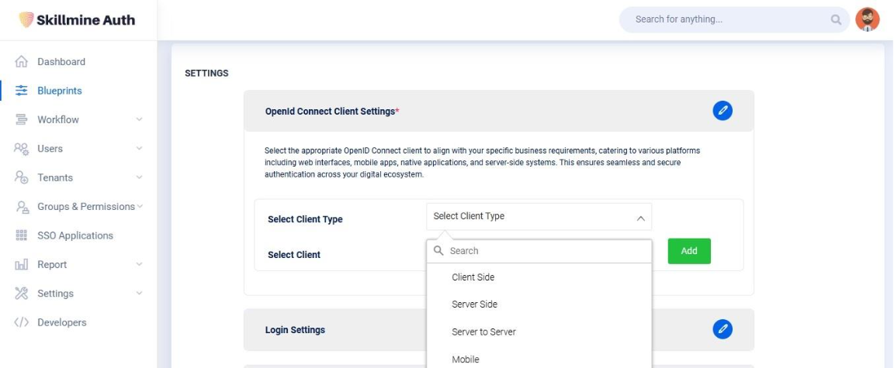Viewport: 894px width, 368px height.
Task: Open Groups & Permissions in sidebar
Action: coord(85,207)
